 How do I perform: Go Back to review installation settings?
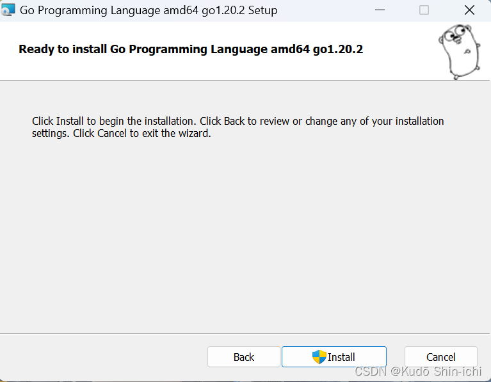[x=243, y=357]
